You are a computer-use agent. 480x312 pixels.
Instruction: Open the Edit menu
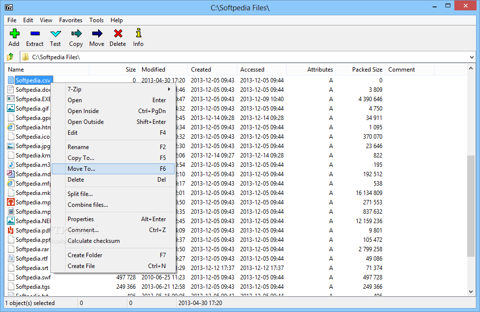[x=28, y=20]
